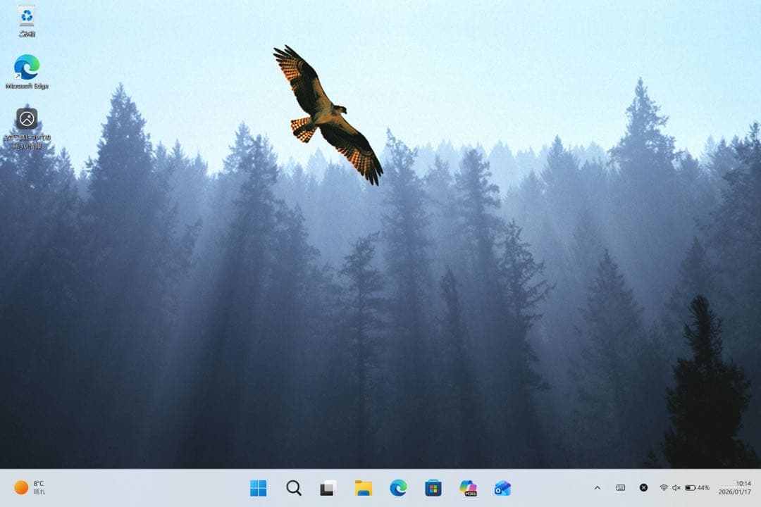Open the weather widget showing 8°C
This screenshot has height=507, width=761.
point(30,488)
